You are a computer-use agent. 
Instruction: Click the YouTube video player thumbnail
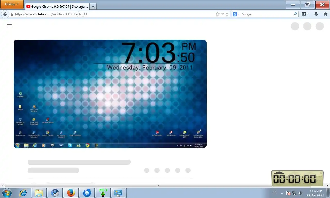coord(110,94)
